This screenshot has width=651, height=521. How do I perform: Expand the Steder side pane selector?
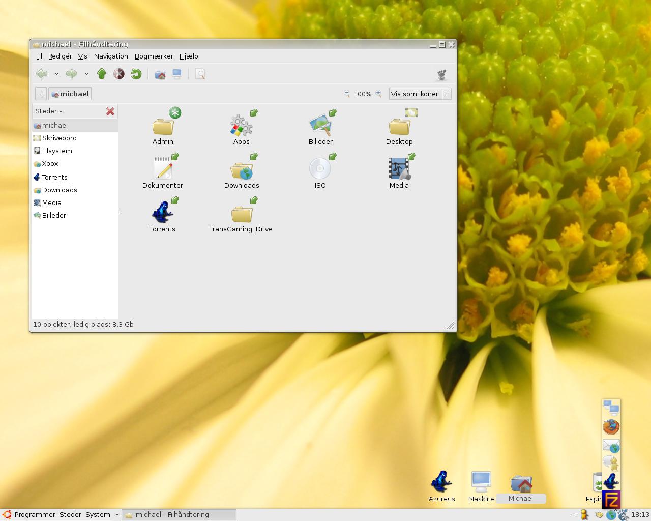[49, 111]
